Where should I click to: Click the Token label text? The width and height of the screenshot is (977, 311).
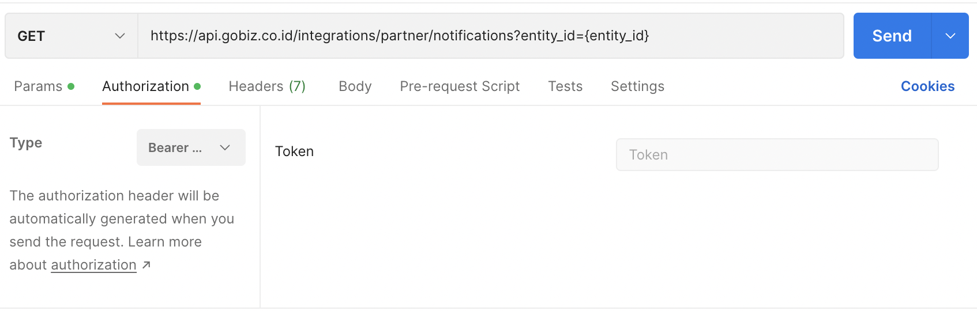pyautogui.click(x=294, y=151)
